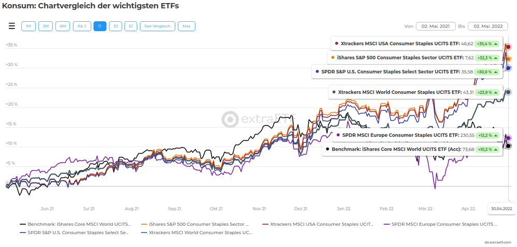Switch to 6M time range

63,26
